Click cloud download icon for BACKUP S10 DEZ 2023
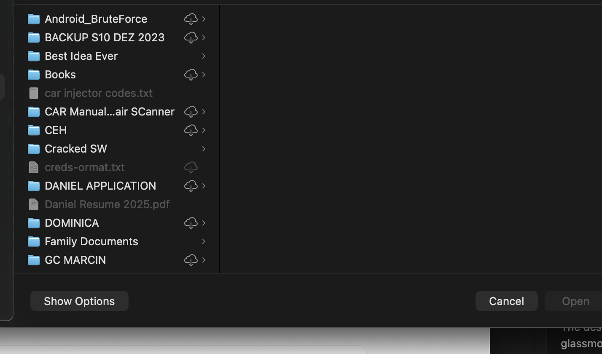The height and width of the screenshot is (354, 602). (191, 38)
